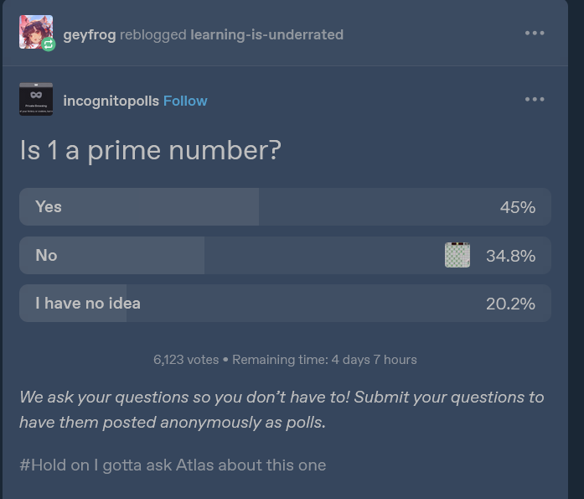Open the reblog header's three-dot menu
The height and width of the screenshot is (499, 584).
[535, 34]
